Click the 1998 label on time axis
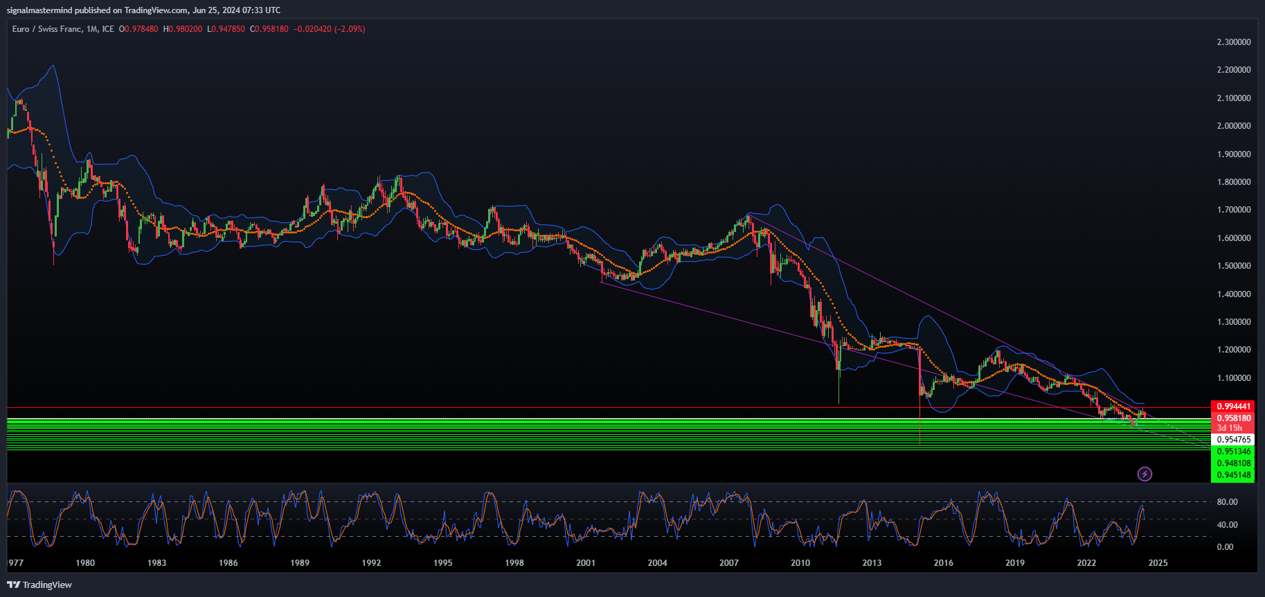This screenshot has width=1265, height=597. click(514, 563)
